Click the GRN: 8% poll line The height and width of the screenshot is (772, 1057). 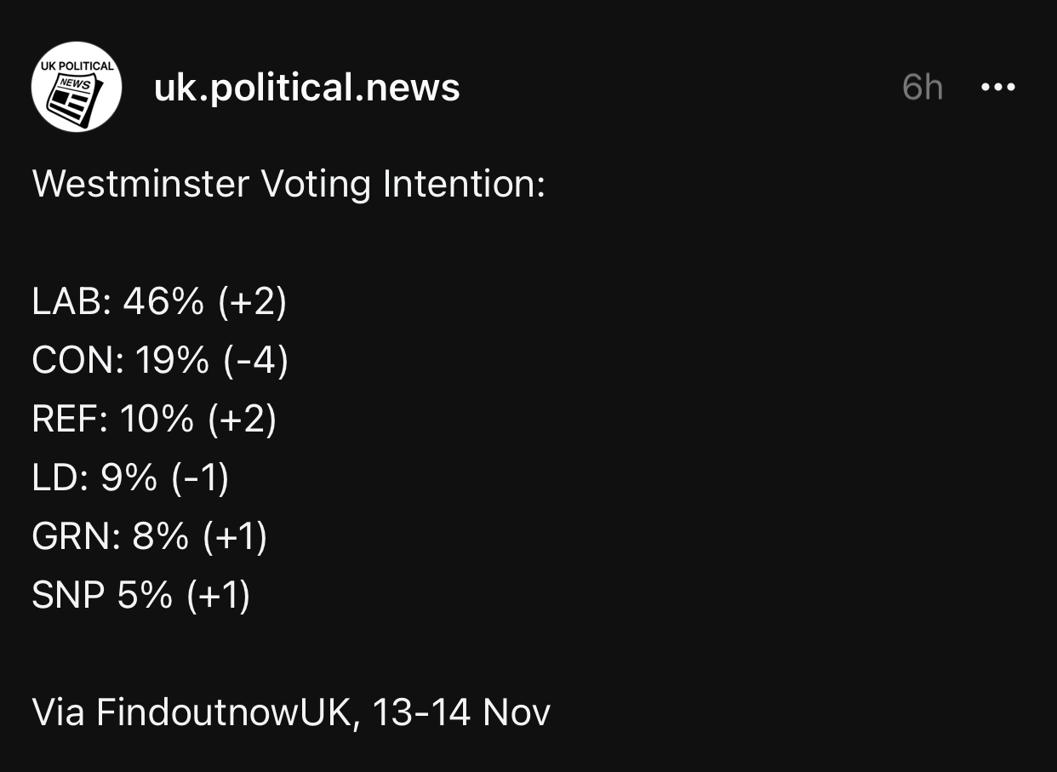click(x=149, y=537)
